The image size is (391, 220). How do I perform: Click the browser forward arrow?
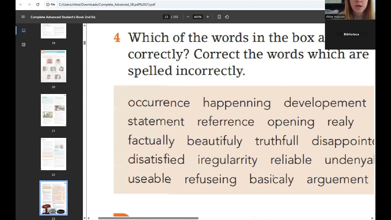click(29, 5)
